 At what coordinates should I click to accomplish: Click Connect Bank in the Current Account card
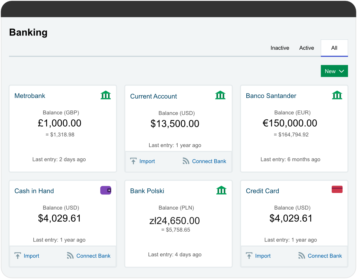click(x=209, y=161)
